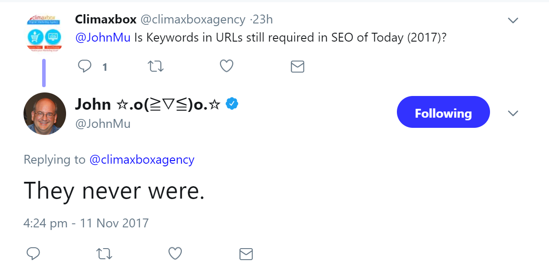Click John's verified badge

pyautogui.click(x=231, y=103)
